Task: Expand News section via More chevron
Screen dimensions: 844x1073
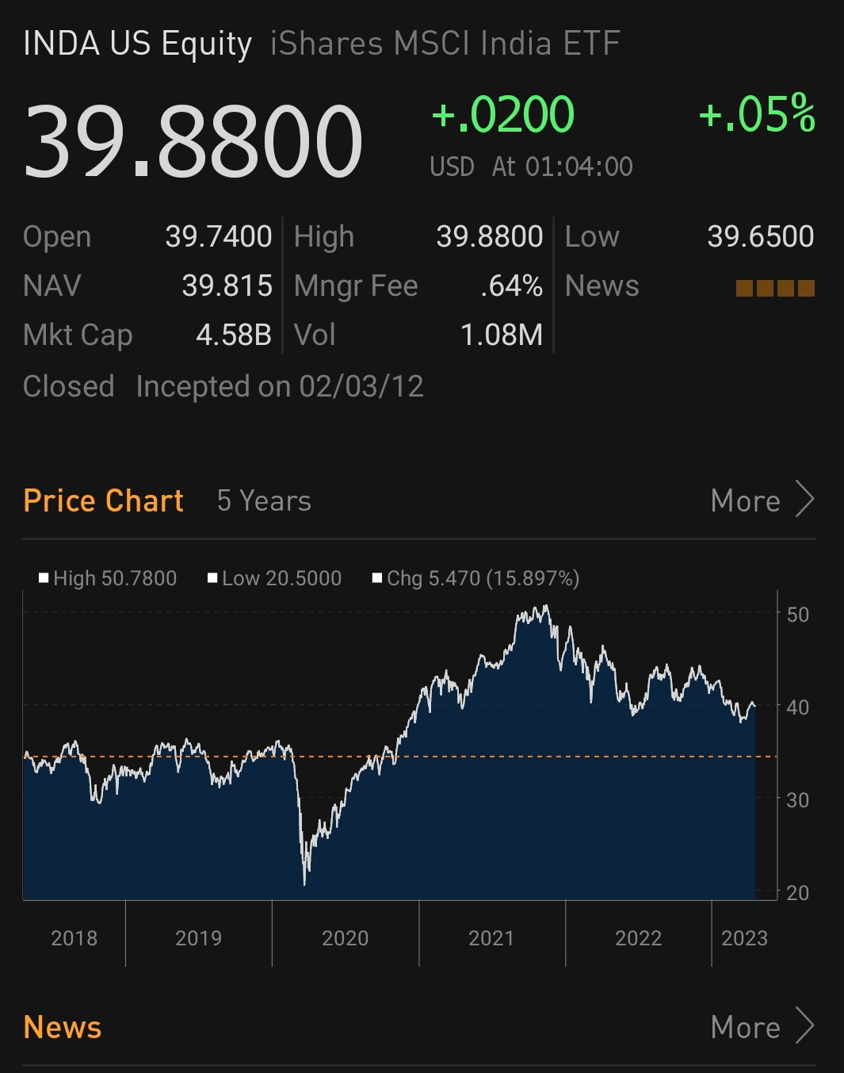Action: (x=805, y=1026)
